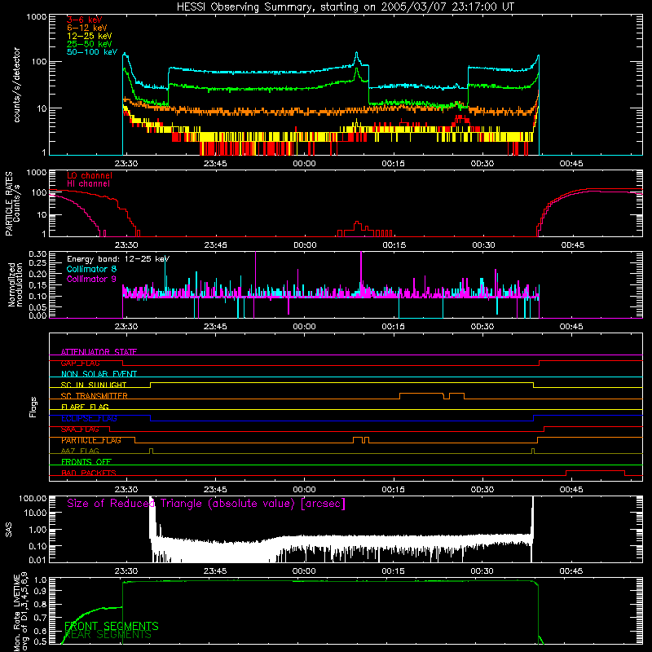Click the SC_IN_SUNLIGHT flag label
This screenshot has height=652, width=652.
point(94,385)
